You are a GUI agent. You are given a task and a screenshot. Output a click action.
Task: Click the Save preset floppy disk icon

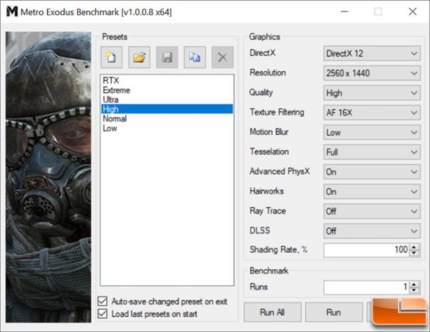[x=167, y=57]
